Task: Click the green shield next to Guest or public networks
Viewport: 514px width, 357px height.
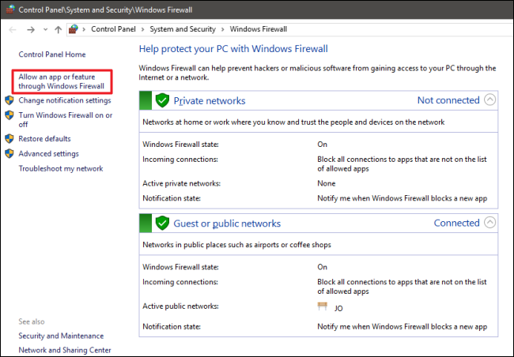Action: click(x=162, y=224)
